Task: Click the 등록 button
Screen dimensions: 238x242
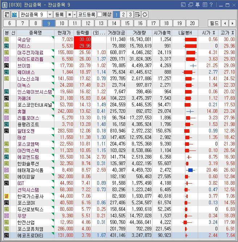Action: [59, 15]
